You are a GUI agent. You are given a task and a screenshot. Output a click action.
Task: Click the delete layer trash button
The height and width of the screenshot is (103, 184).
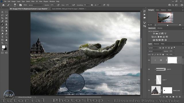tap(180, 97)
